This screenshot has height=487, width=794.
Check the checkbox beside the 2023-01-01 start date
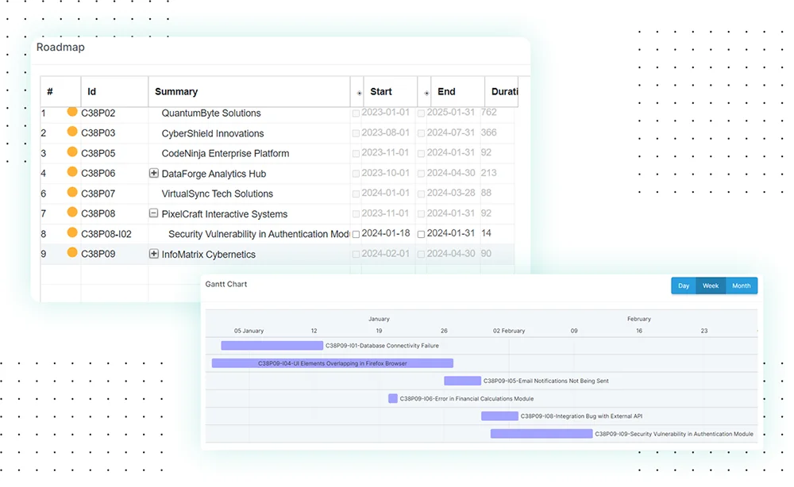357,113
